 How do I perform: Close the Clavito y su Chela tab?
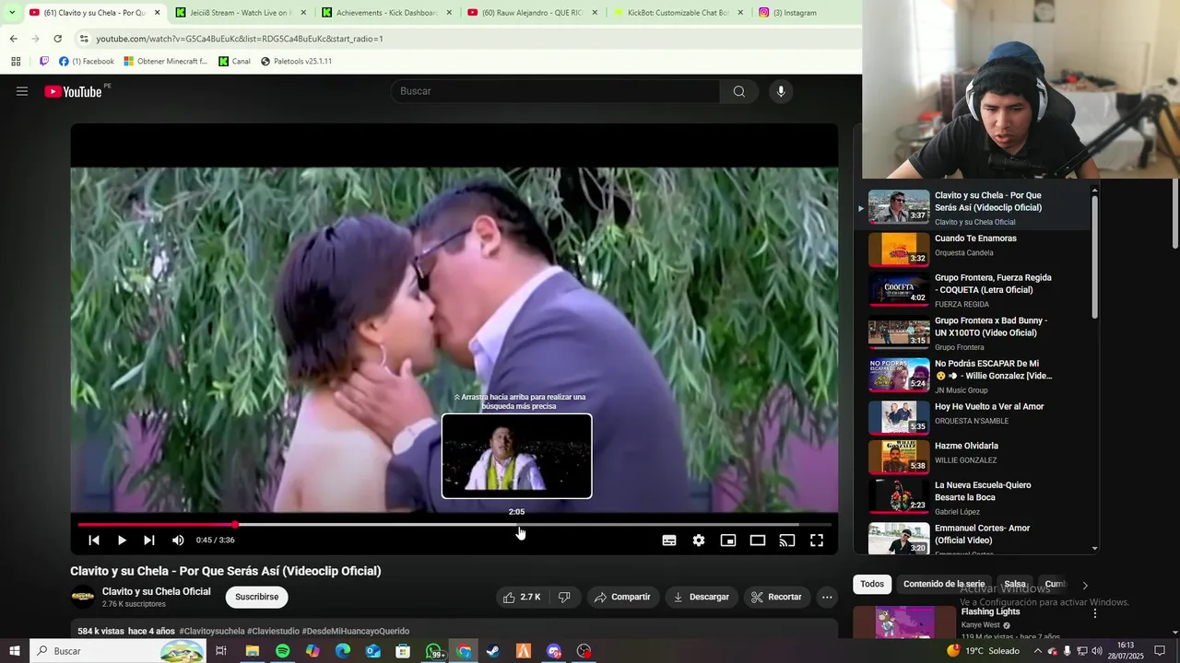157,13
